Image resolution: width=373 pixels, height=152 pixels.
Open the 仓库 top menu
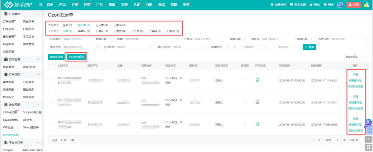(137, 5)
